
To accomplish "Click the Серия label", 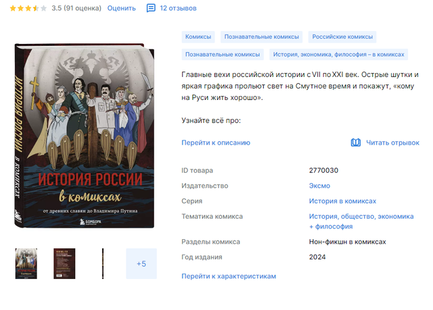I will (x=192, y=201).
